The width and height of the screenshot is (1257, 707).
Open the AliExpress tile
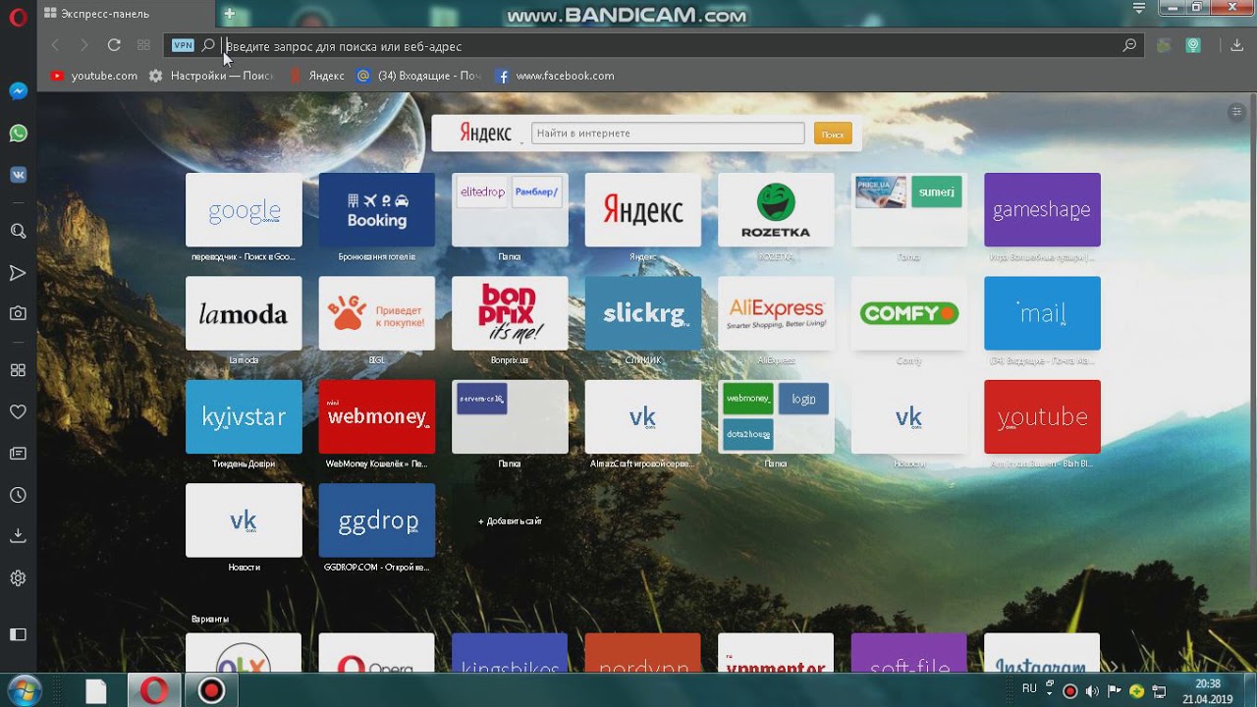point(776,313)
